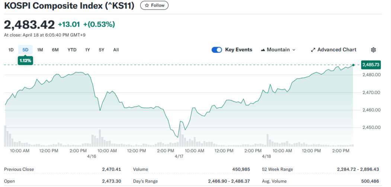Click the Advanced Chart expand arrows icon
This screenshot has width=391, height=187.
point(313,50)
